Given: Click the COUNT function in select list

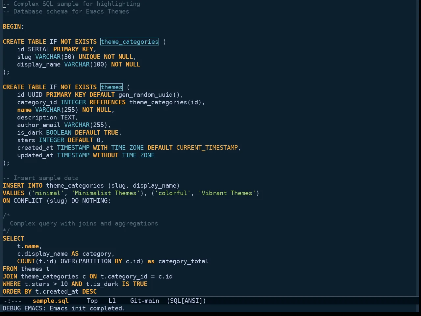Looking at the screenshot, I should pyautogui.click(x=26, y=261).
